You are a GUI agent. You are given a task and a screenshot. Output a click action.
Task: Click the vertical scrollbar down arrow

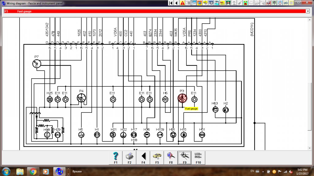310,148
